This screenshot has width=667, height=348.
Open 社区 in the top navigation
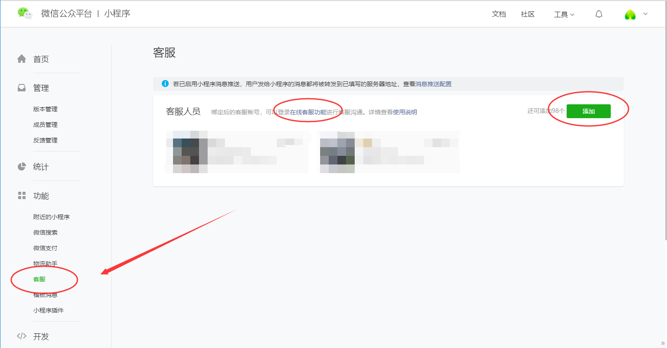528,14
